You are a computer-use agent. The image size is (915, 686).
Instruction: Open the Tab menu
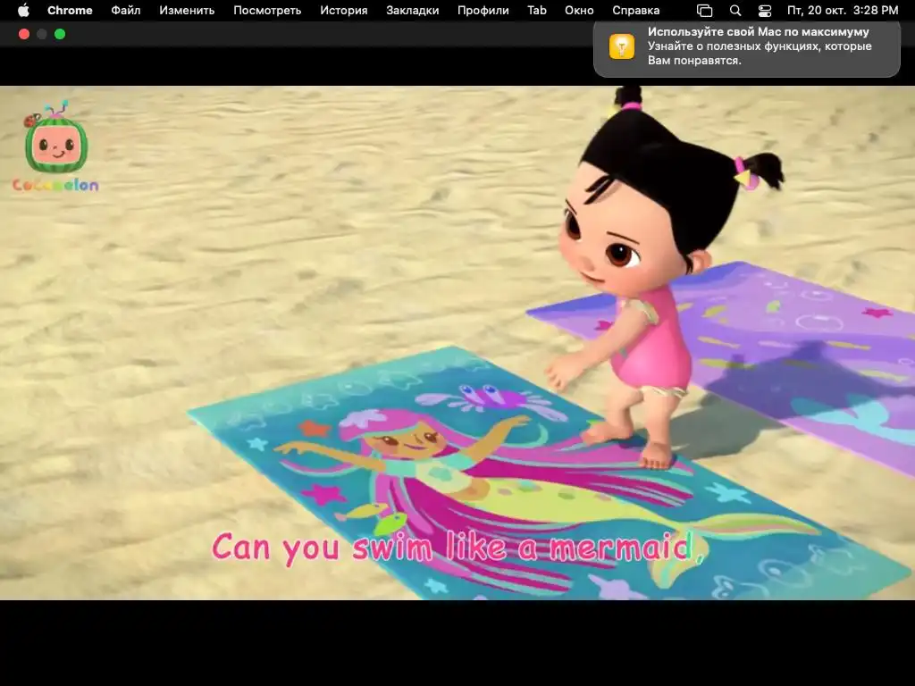pyautogui.click(x=537, y=11)
